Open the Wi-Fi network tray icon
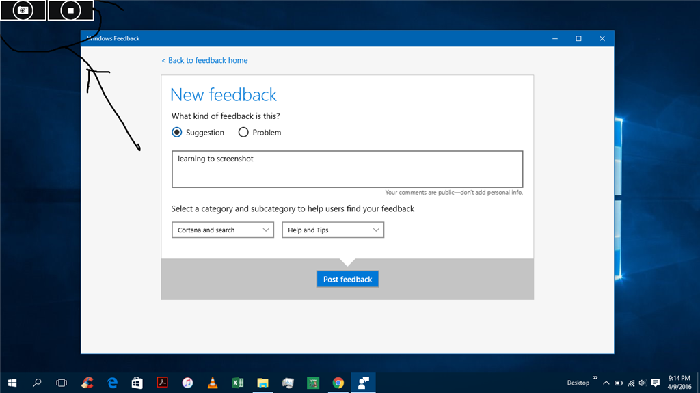 pyautogui.click(x=631, y=383)
